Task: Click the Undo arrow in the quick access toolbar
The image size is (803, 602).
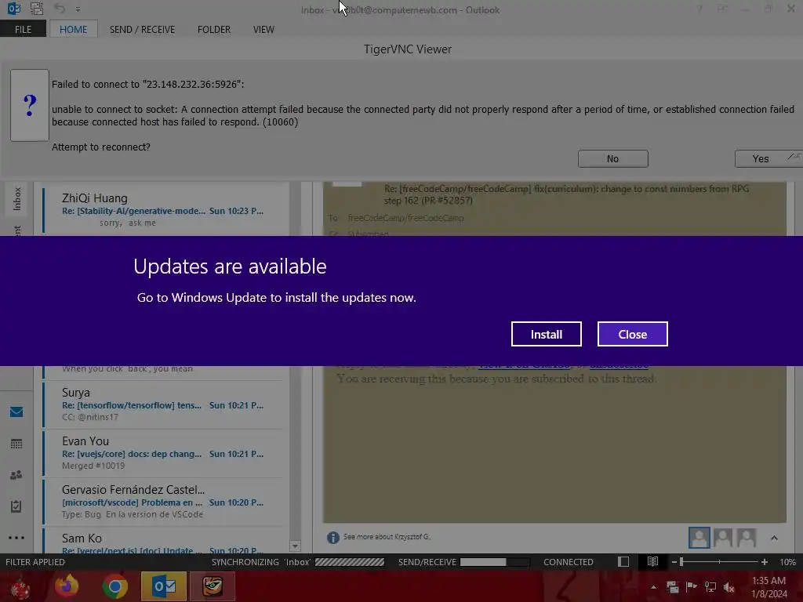Action: pyautogui.click(x=60, y=8)
